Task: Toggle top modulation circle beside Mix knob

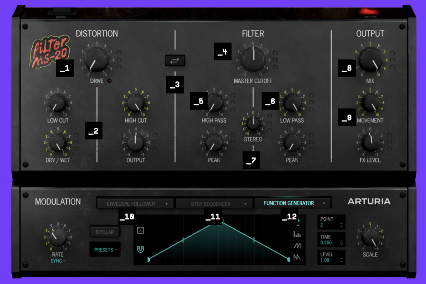Action: pyautogui.click(x=392, y=53)
